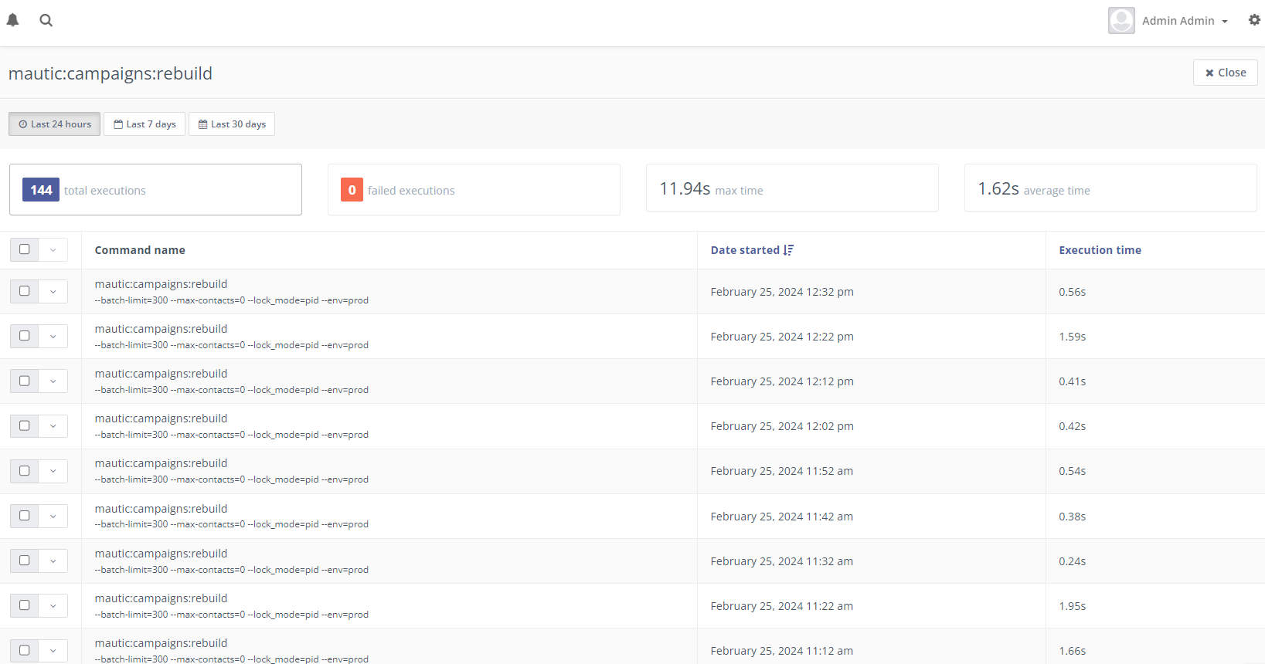The height and width of the screenshot is (664, 1265).
Task: Check the 11:32 am execution row
Action: [24, 560]
